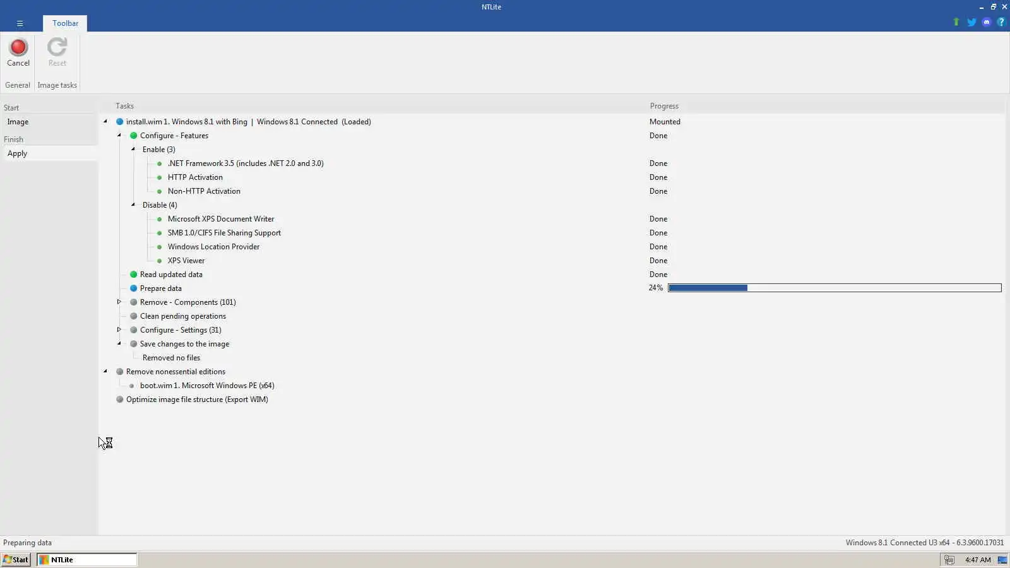
Task: Click the red Cancel button
Action: [x=18, y=52]
